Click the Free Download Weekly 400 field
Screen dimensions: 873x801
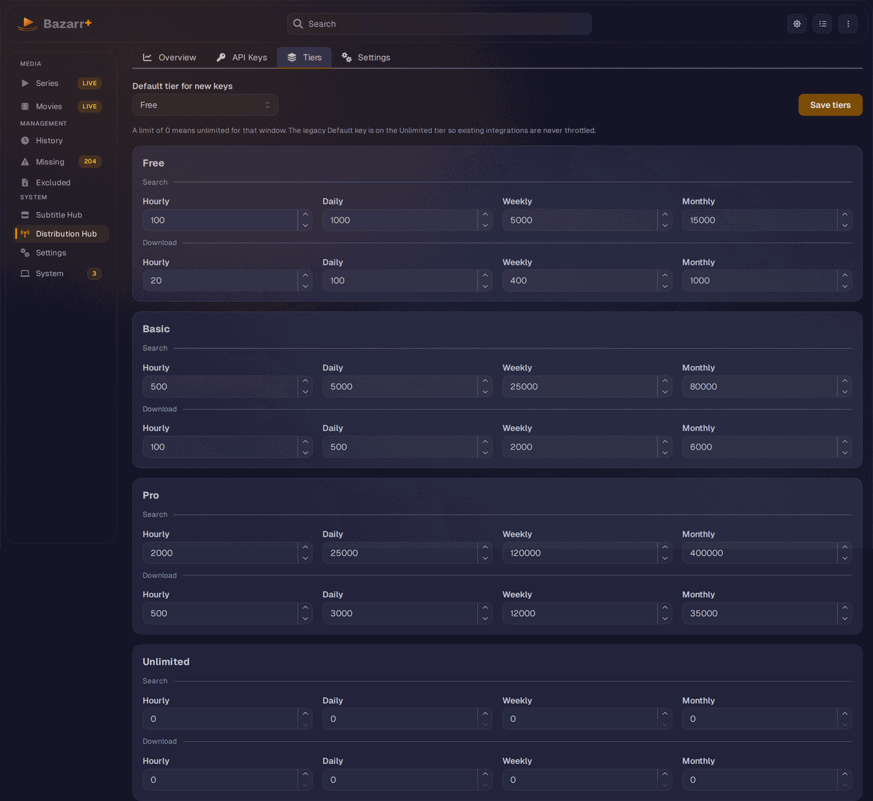(x=587, y=280)
